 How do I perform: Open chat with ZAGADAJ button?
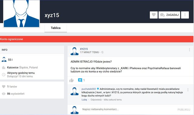(x=169, y=15)
